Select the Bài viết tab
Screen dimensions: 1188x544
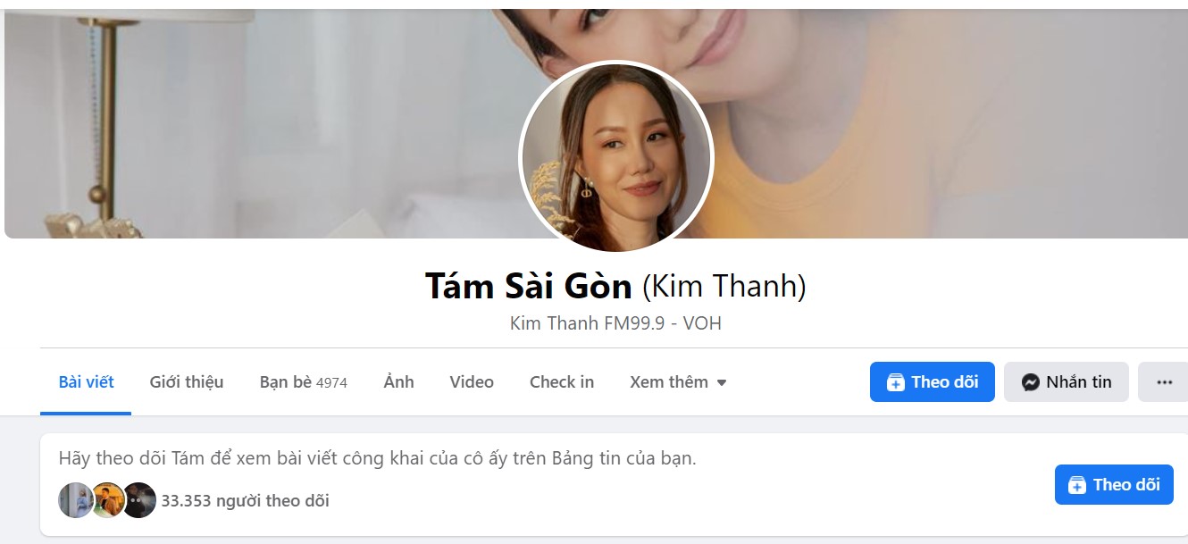(86, 382)
